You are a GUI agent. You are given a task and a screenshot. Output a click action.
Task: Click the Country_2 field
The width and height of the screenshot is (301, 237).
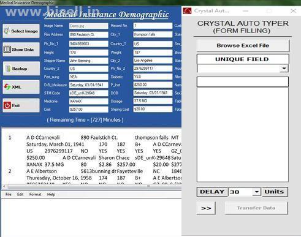[88, 69]
